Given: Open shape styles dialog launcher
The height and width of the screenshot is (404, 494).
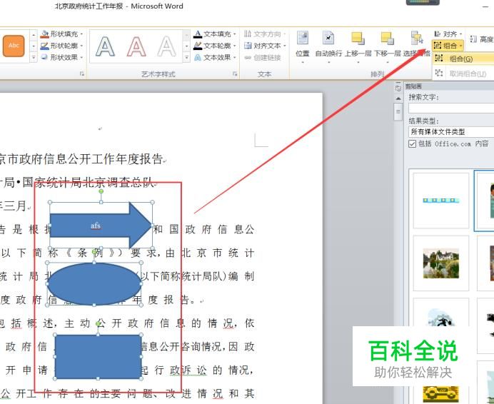Looking at the screenshot, I should [x=82, y=74].
